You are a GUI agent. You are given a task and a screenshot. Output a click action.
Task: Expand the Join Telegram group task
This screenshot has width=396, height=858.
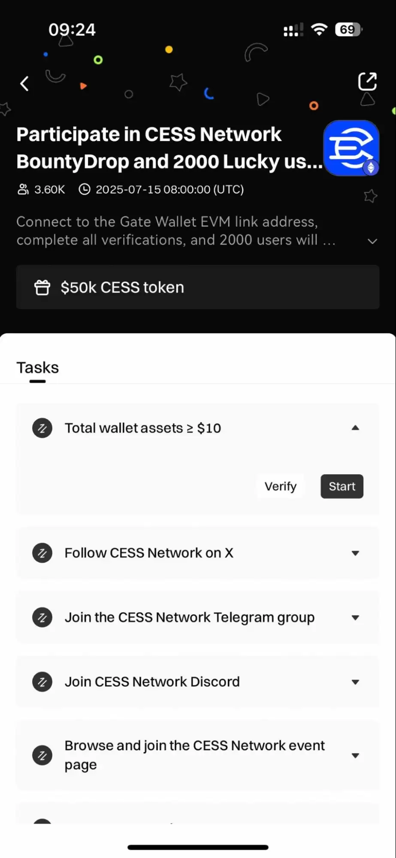click(x=355, y=618)
